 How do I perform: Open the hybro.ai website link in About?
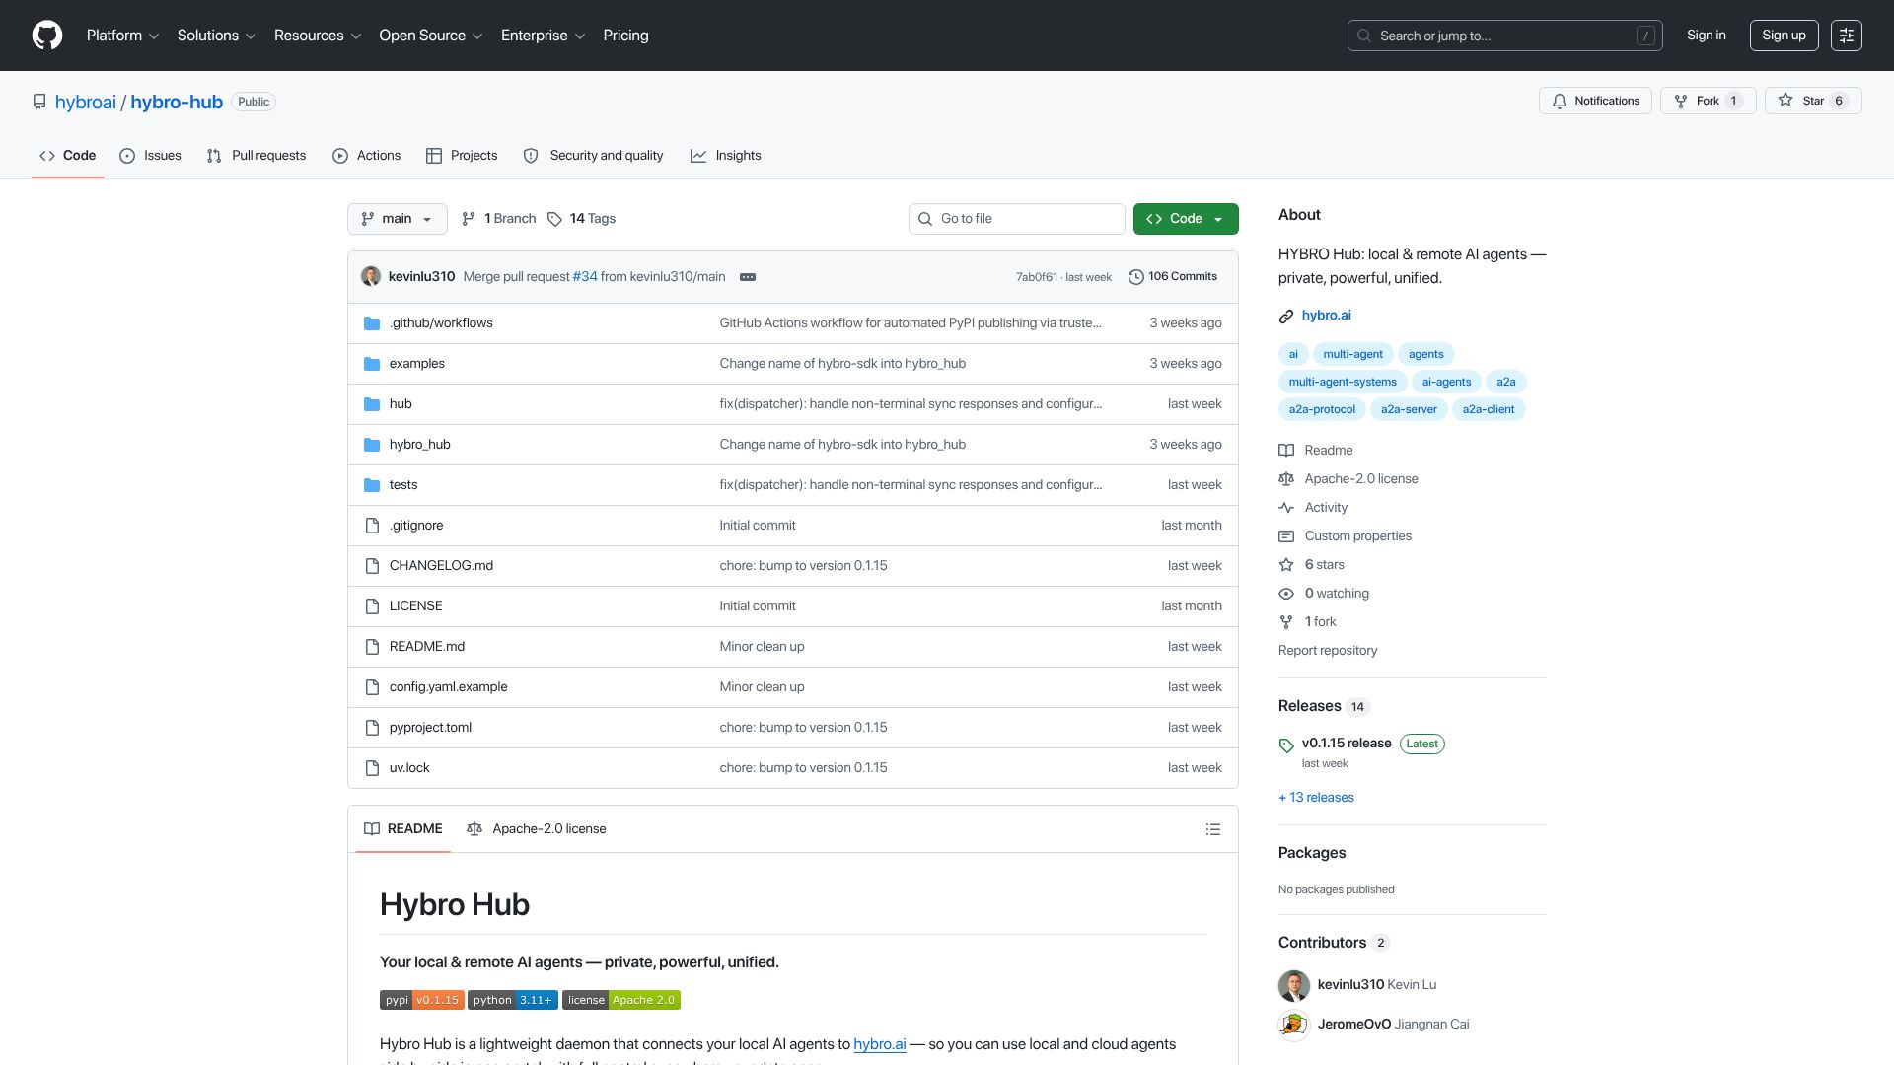1326,316
